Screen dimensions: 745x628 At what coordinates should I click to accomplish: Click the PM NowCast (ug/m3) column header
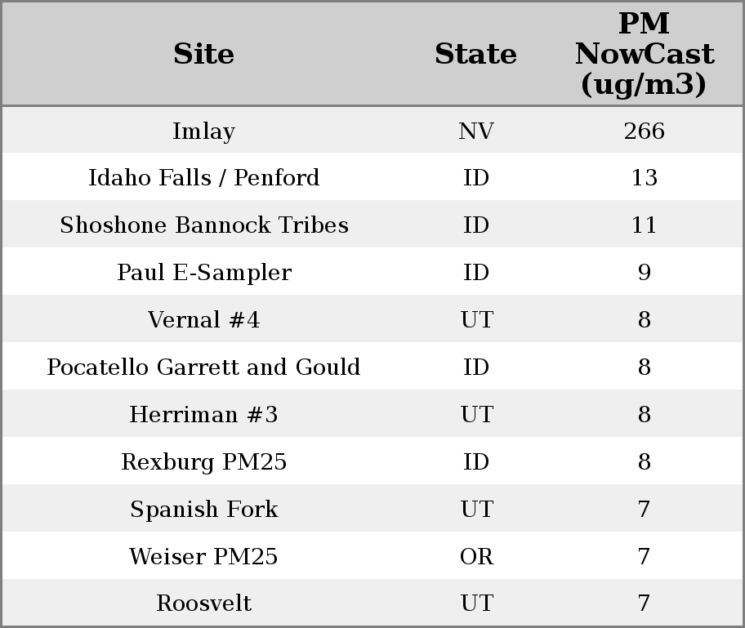(x=644, y=54)
